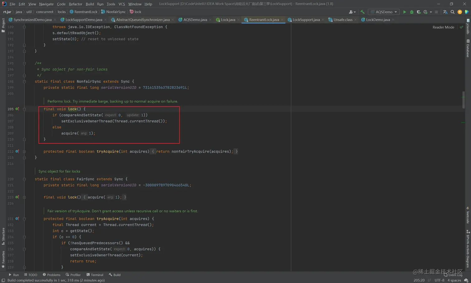Open the Build tool window at the bottom
The height and width of the screenshot is (283, 471).
click(x=115, y=275)
